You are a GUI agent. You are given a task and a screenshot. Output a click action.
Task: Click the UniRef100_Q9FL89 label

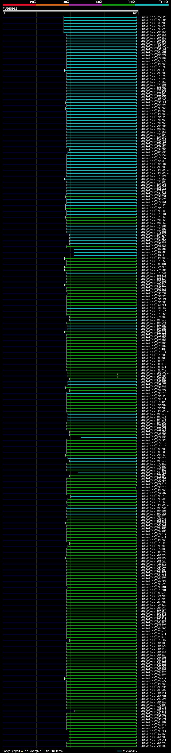(153, 49)
